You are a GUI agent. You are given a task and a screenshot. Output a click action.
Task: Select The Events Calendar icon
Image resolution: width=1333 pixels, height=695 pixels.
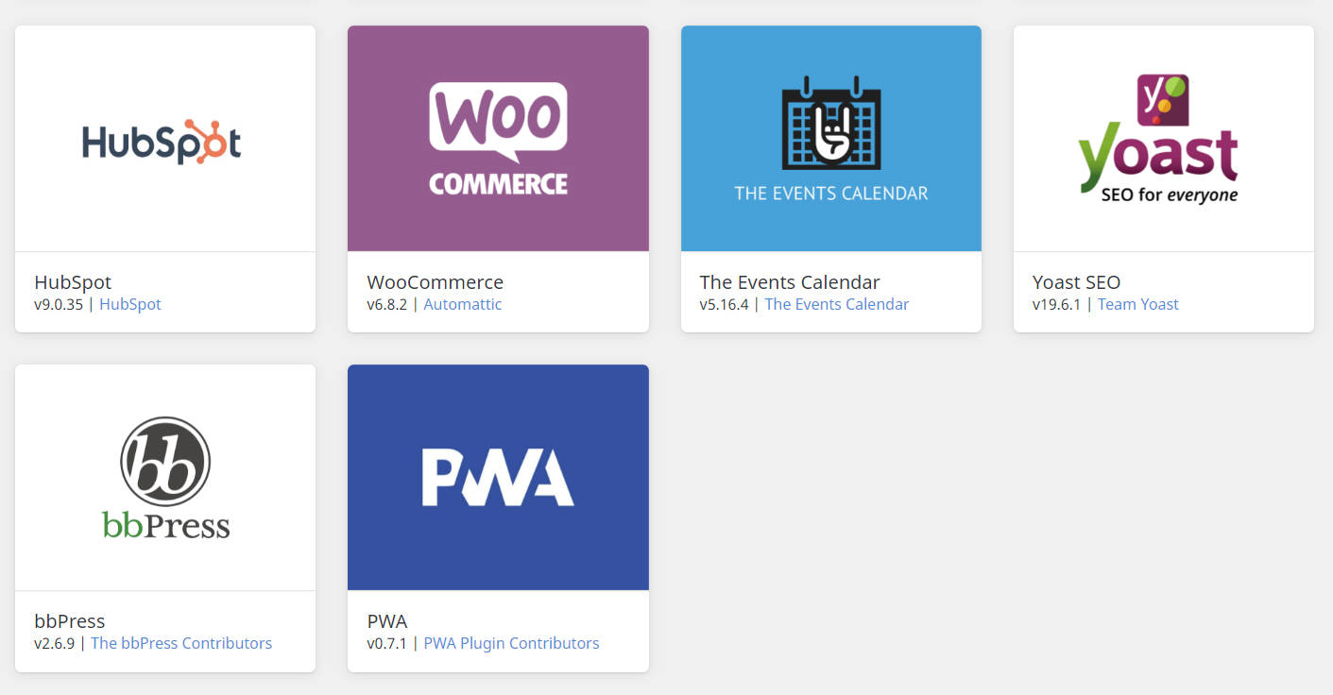(831, 139)
